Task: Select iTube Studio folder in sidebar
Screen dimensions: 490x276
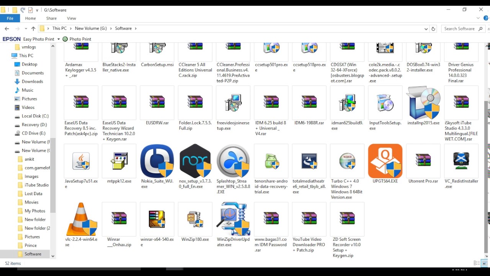Action: click(36, 185)
